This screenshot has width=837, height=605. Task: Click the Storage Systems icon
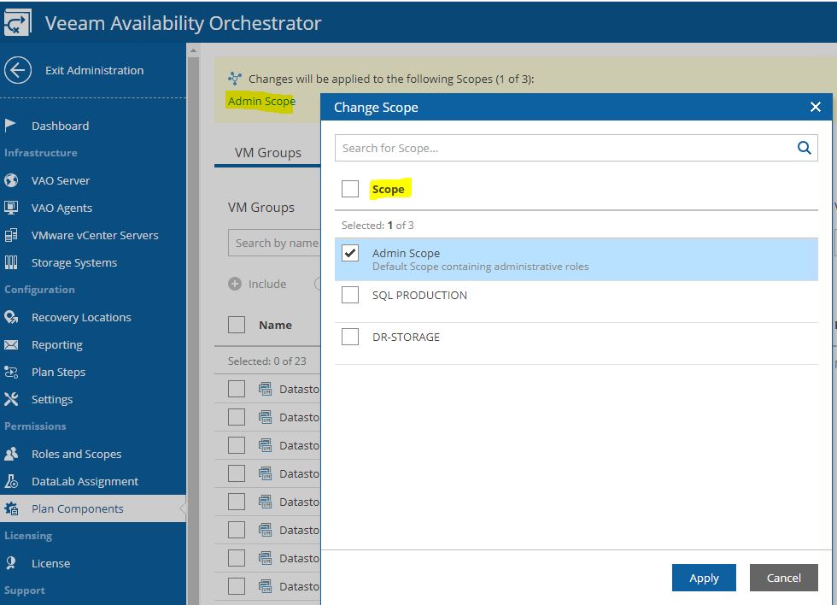tap(11, 262)
